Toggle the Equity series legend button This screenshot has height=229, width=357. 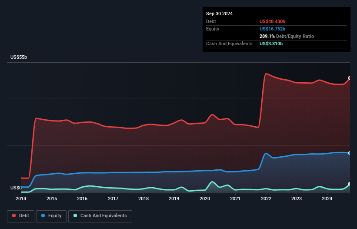51,216
